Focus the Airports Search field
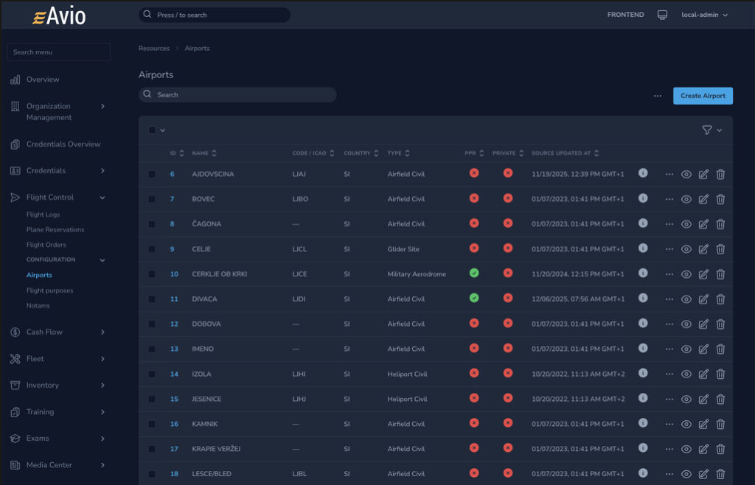Image resolution: width=755 pixels, height=485 pixels. (x=237, y=95)
